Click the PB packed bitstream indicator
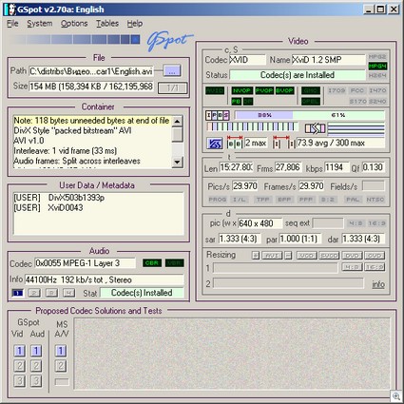 click(237, 102)
